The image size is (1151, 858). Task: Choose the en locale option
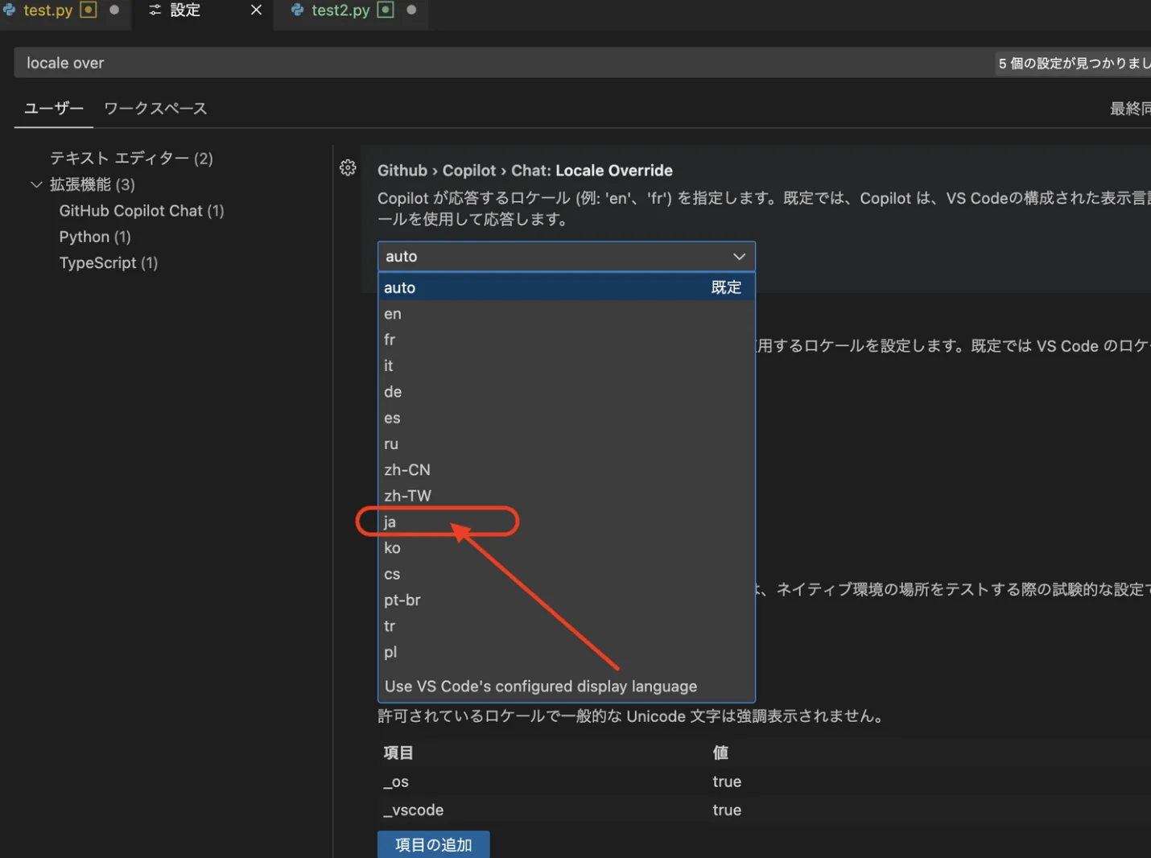pos(567,314)
